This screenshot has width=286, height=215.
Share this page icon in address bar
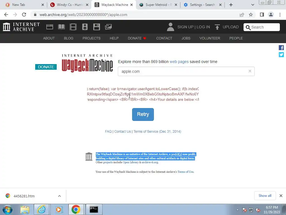[x=242, y=15]
